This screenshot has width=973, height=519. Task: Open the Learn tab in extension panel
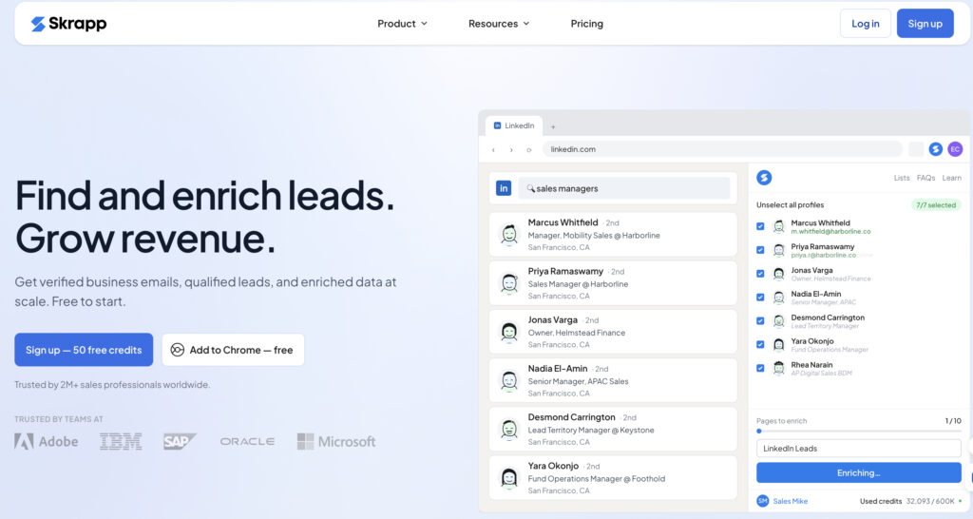[x=951, y=178]
